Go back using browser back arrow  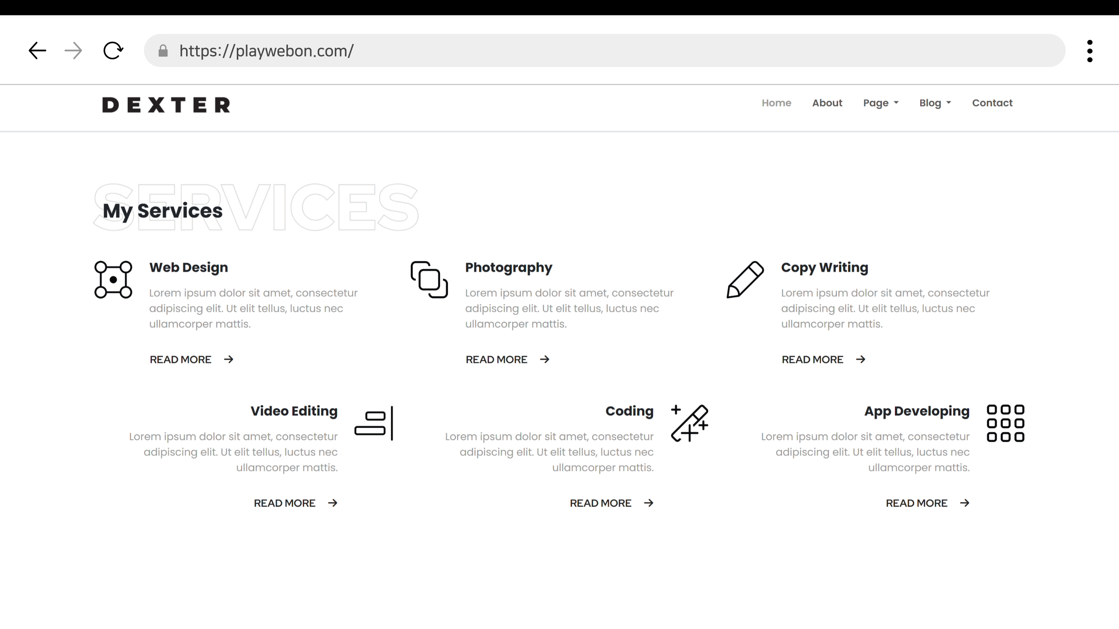pyautogui.click(x=37, y=51)
